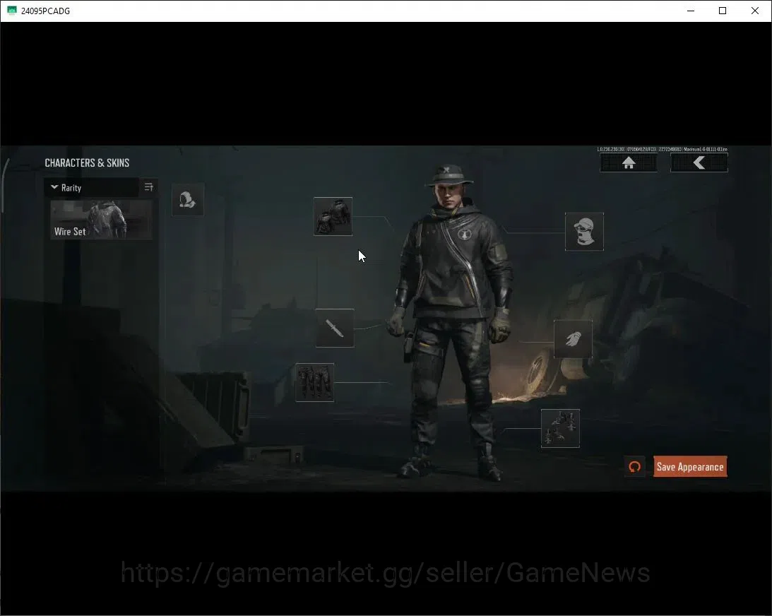The width and height of the screenshot is (772, 616).
Task: Select the jacket outfit slot
Action: (333, 216)
